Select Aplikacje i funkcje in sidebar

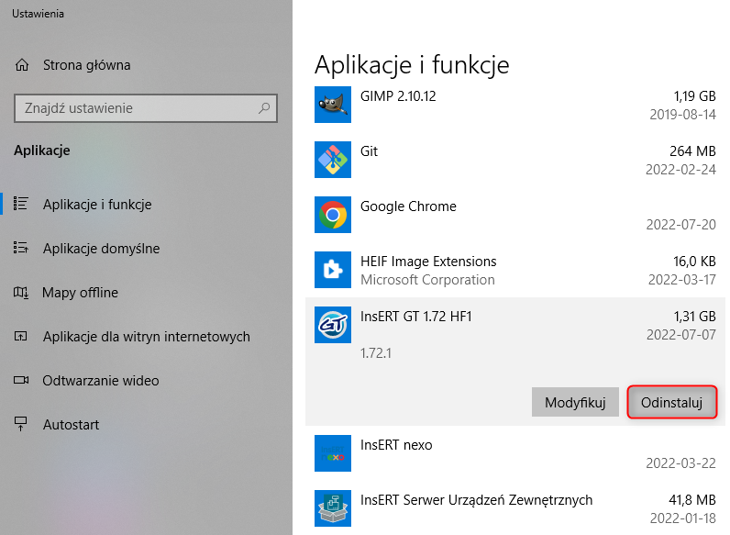[97, 204]
